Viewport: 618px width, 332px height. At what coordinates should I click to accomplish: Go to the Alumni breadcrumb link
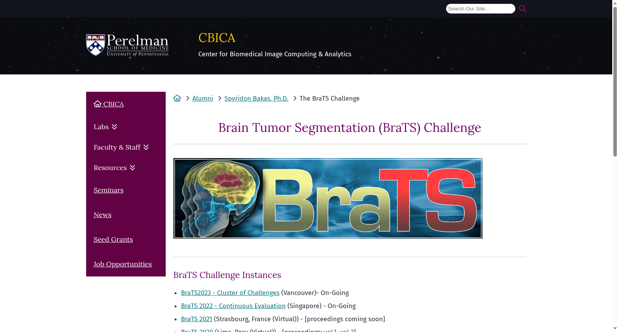click(x=203, y=98)
